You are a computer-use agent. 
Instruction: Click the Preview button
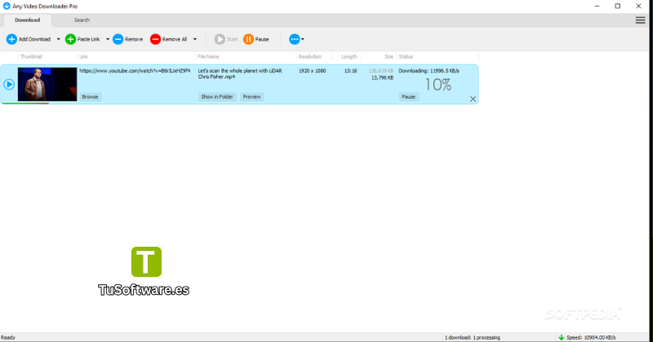tap(251, 96)
